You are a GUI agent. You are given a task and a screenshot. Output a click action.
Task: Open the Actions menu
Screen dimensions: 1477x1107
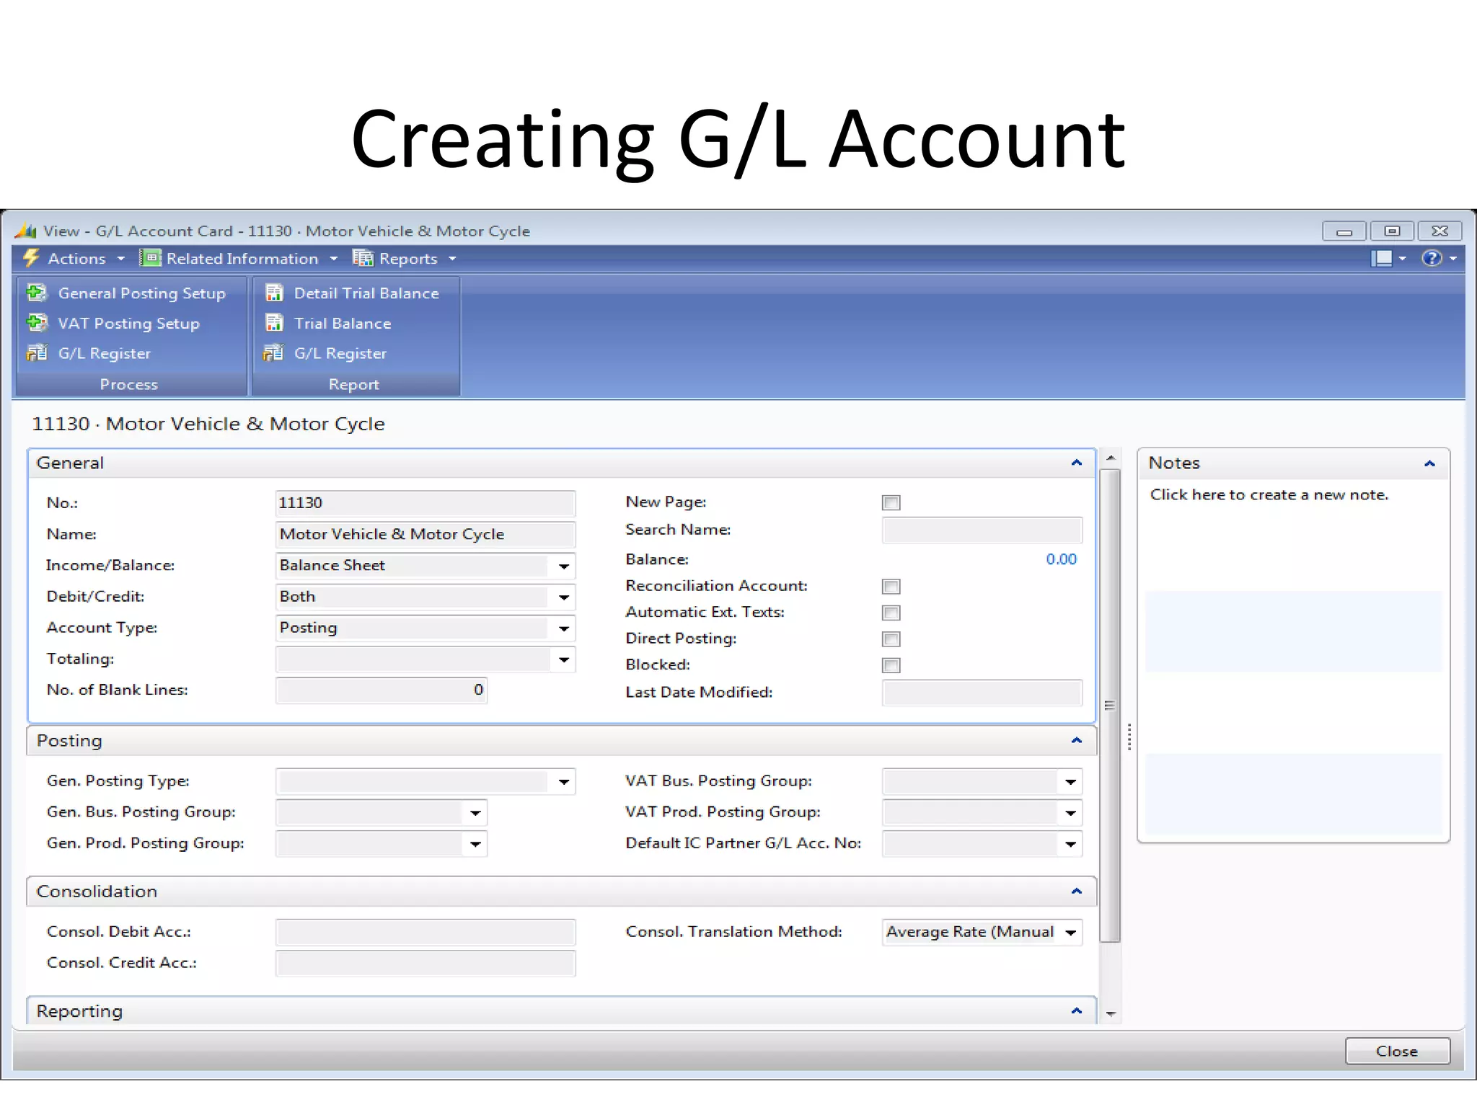76,259
